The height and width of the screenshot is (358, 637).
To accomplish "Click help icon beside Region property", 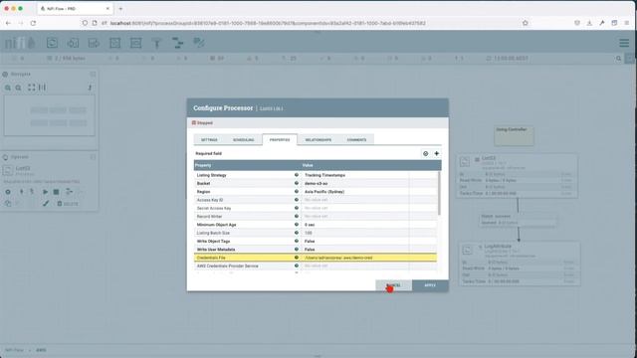I will 297,191.
